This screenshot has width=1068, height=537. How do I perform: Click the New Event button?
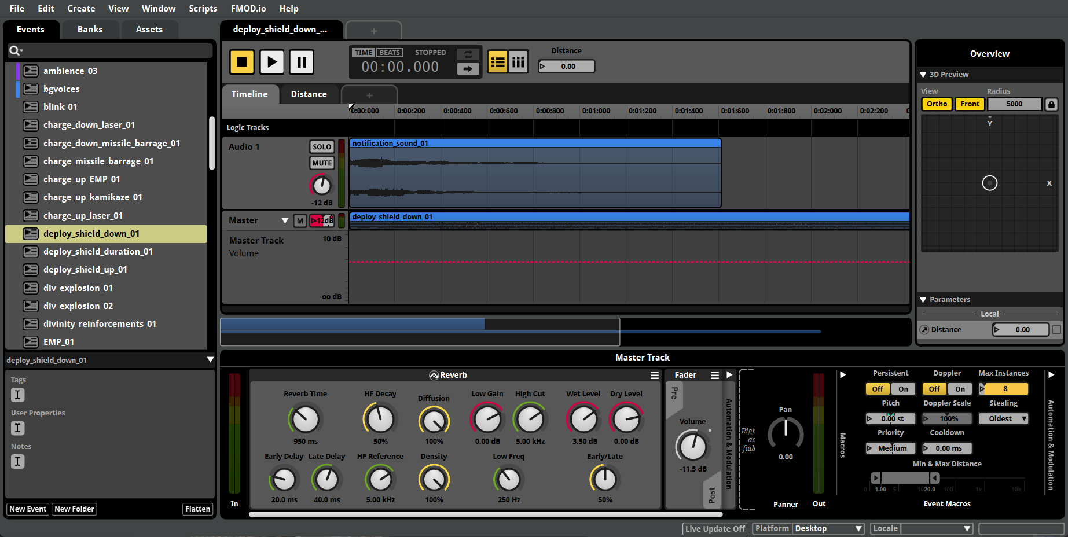pos(28,509)
